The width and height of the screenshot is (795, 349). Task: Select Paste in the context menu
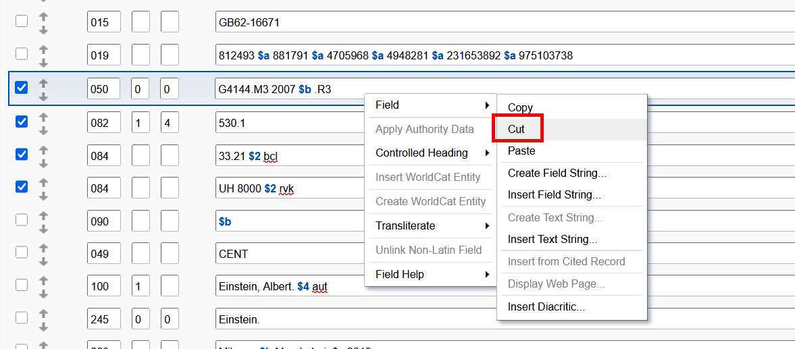521,151
